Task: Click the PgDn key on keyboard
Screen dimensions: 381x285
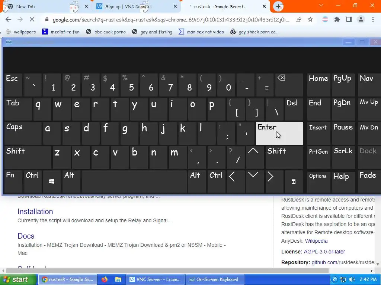Action: (x=343, y=109)
